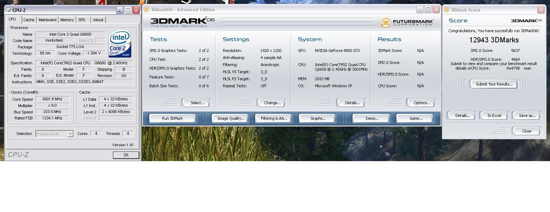Minimize the 3DMark06 window
The image size is (550, 212).
point(419,10)
